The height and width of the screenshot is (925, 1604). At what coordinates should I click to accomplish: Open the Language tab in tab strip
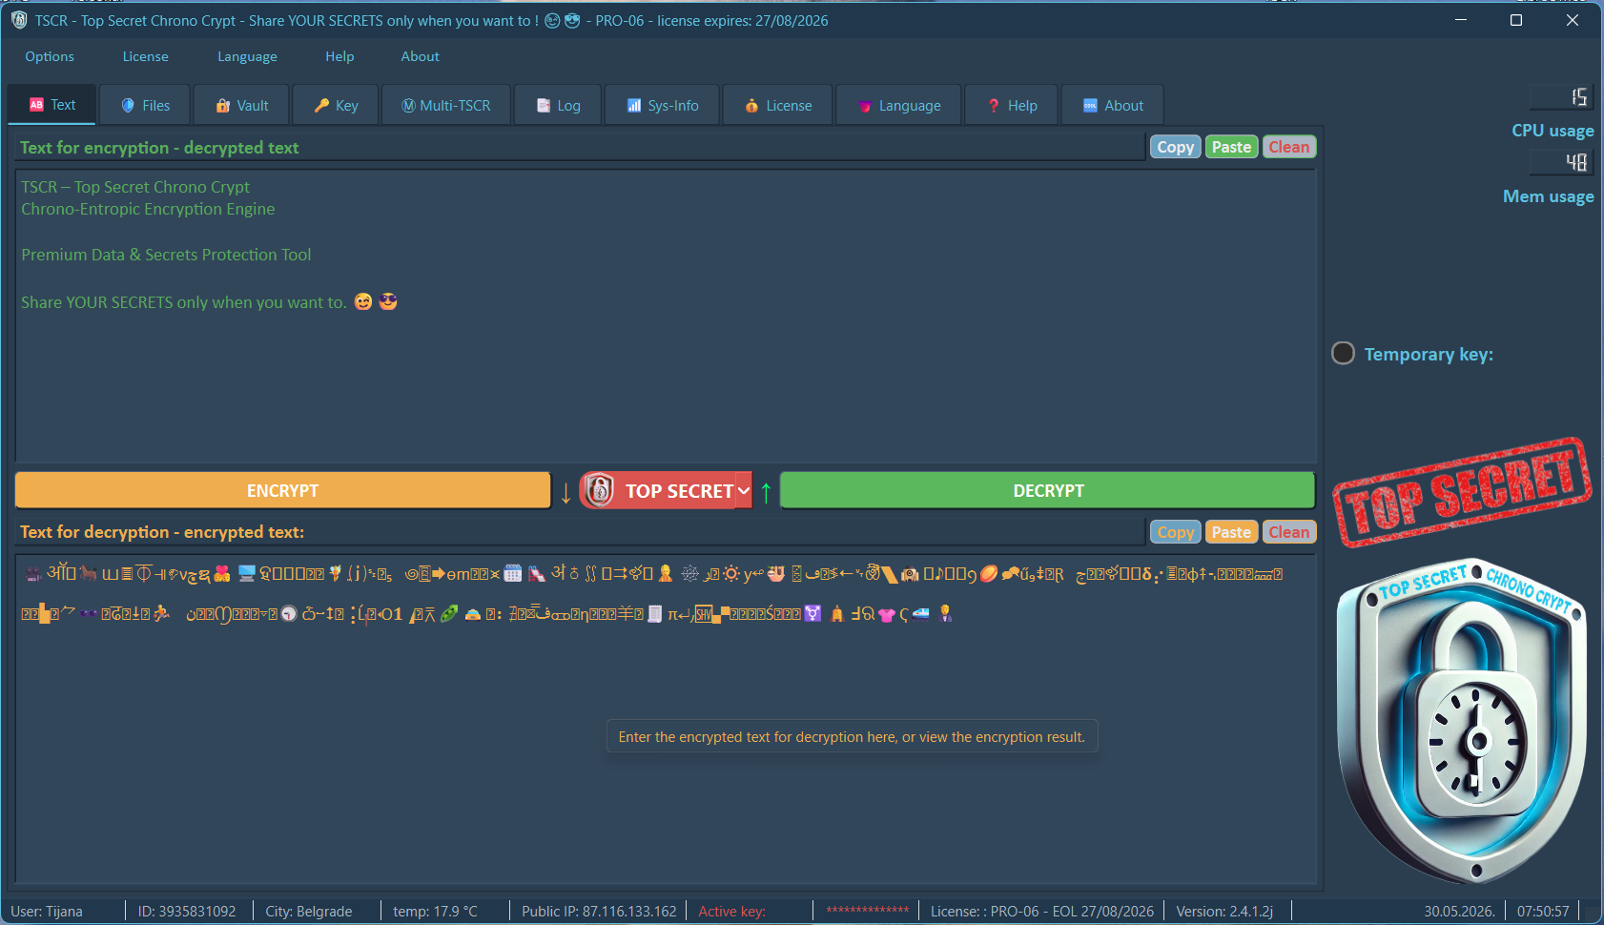pyautogui.click(x=899, y=106)
